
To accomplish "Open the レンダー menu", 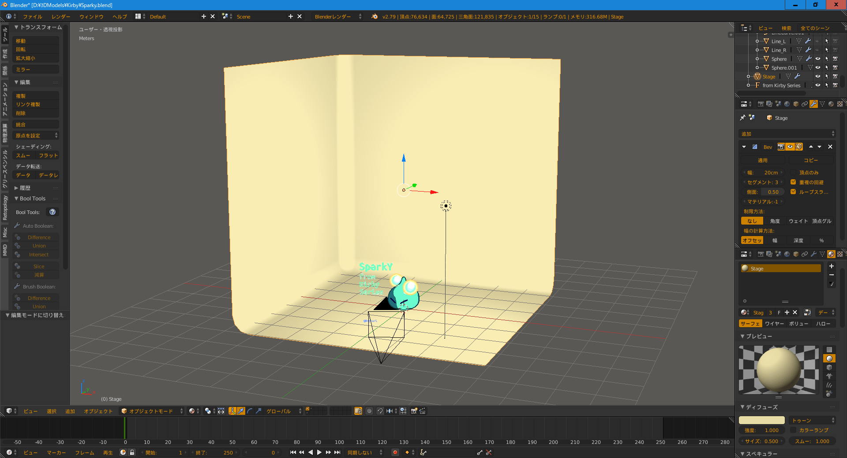I will [x=61, y=17].
